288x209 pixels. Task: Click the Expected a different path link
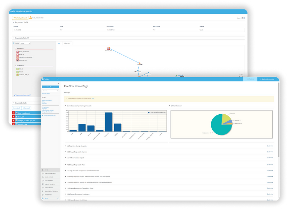point(22,95)
